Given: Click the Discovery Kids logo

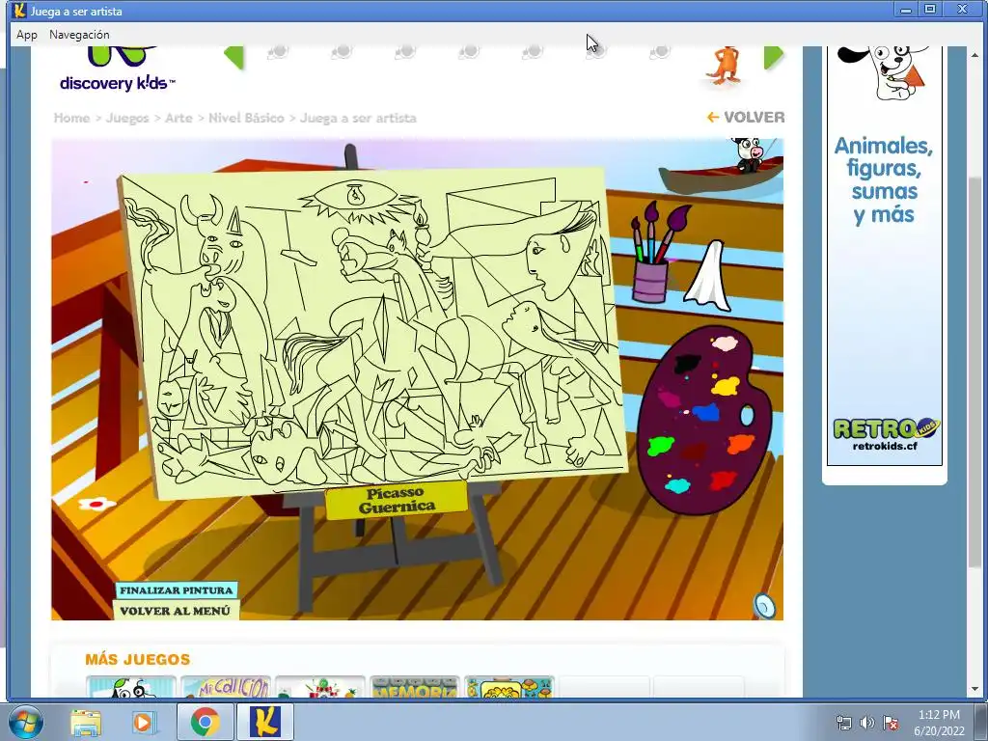Looking at the screenshot, I should [118, 69].
